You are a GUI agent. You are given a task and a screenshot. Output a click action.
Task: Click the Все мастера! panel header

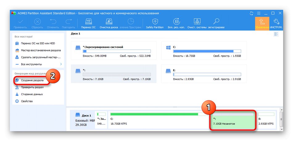pyautogui.click(x=23, y=37)
